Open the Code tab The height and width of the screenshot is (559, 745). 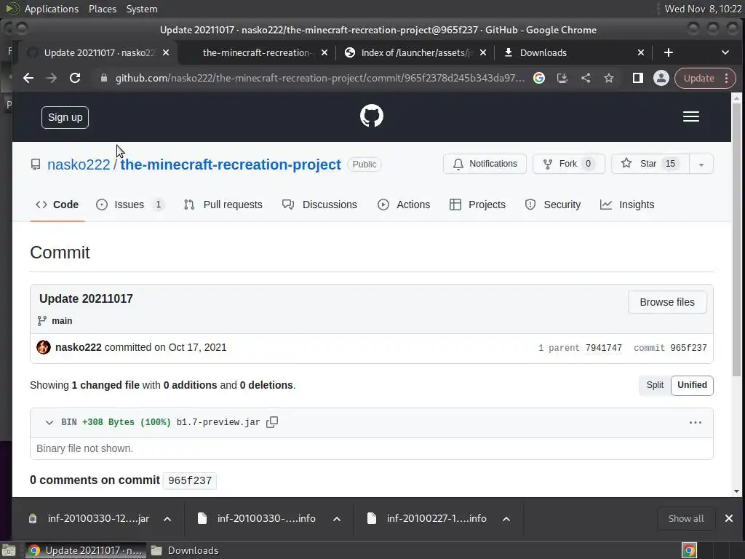point(57,205)
